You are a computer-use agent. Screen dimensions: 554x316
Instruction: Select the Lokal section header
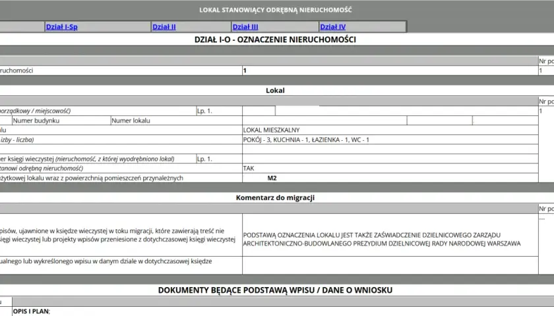[x=275, y=90]
